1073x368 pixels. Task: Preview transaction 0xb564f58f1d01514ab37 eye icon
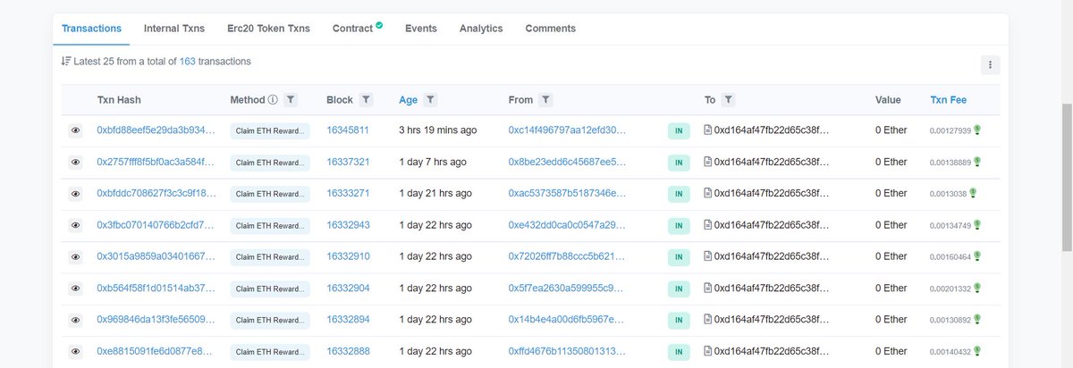click(x=76, y=289)
